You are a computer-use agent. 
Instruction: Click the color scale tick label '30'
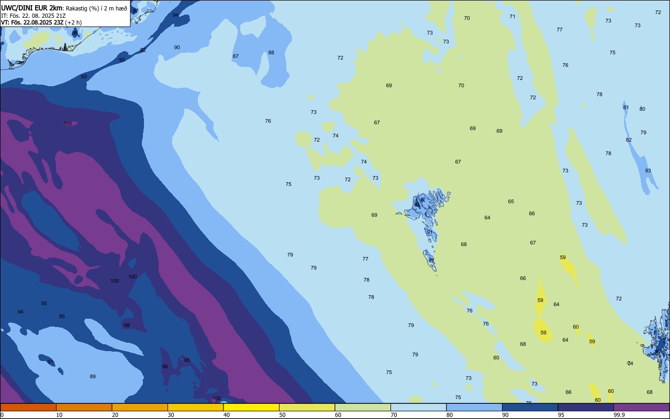pos(171,415)
